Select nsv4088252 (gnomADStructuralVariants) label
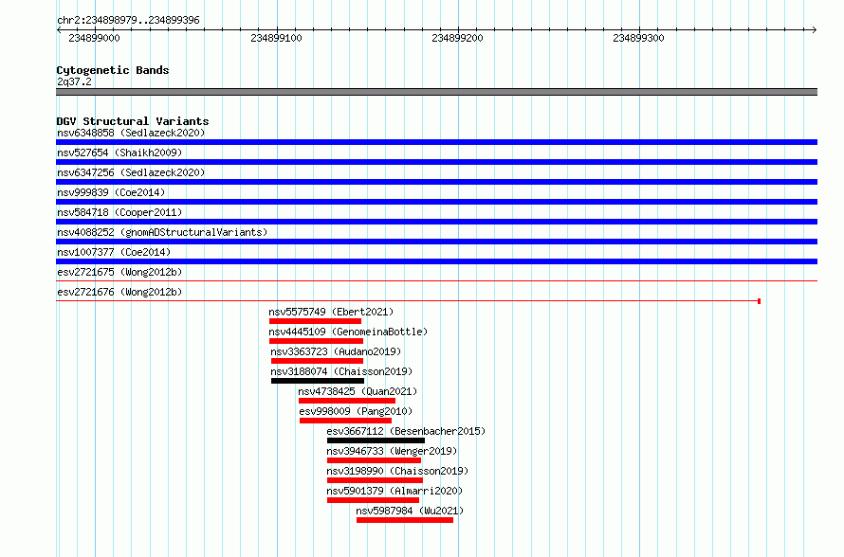This screenshot has width=844, height=557. coord(162,232)
